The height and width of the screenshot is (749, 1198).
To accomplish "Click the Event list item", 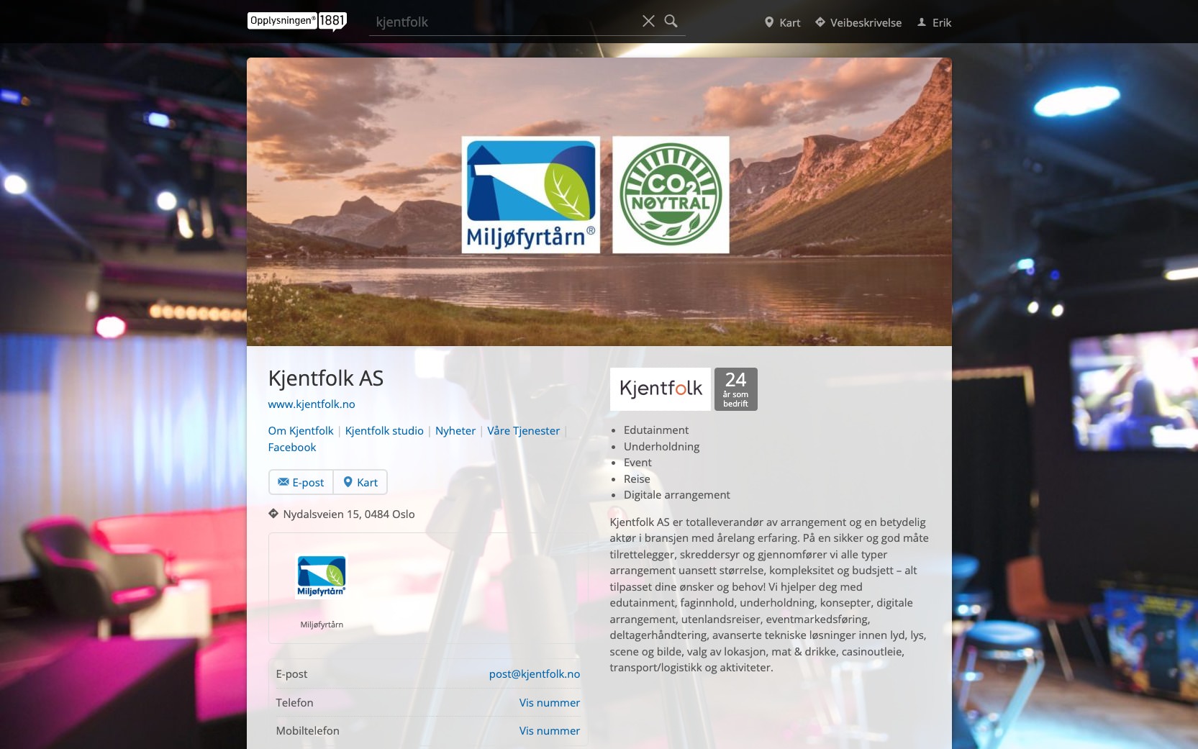I will [x=637, y=463].
